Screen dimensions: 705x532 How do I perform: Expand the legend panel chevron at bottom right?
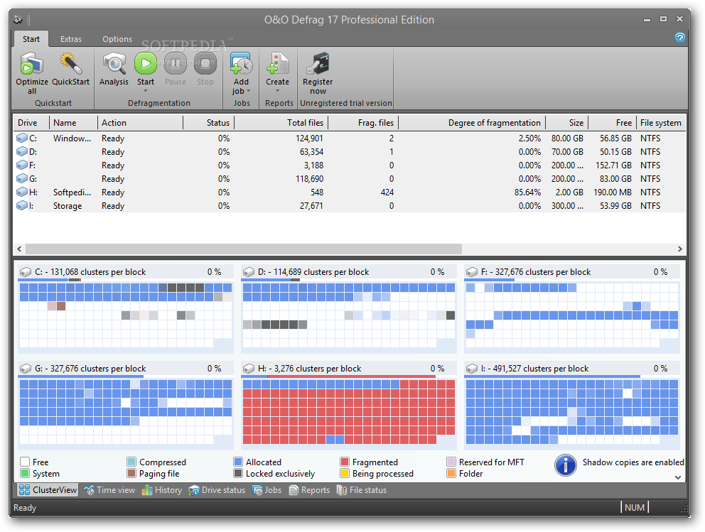tap(678, 477)
